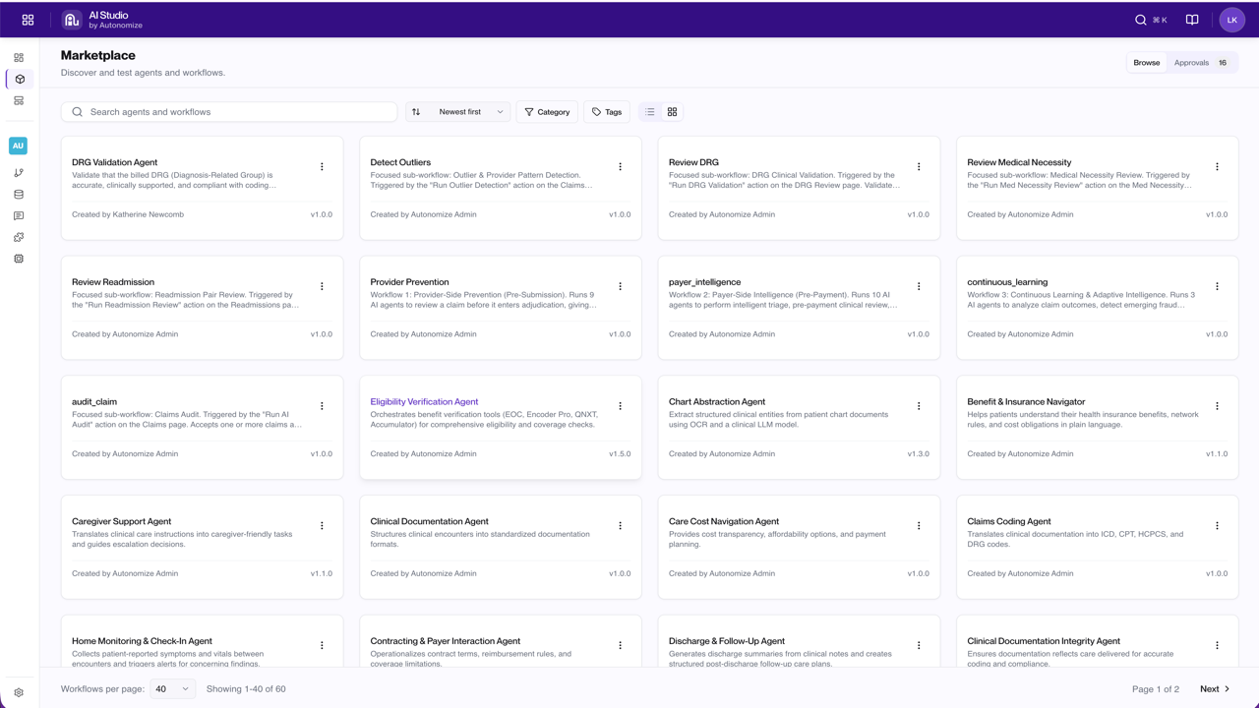
Task: Open the database icon in sidebar
Action: point(19,195)
